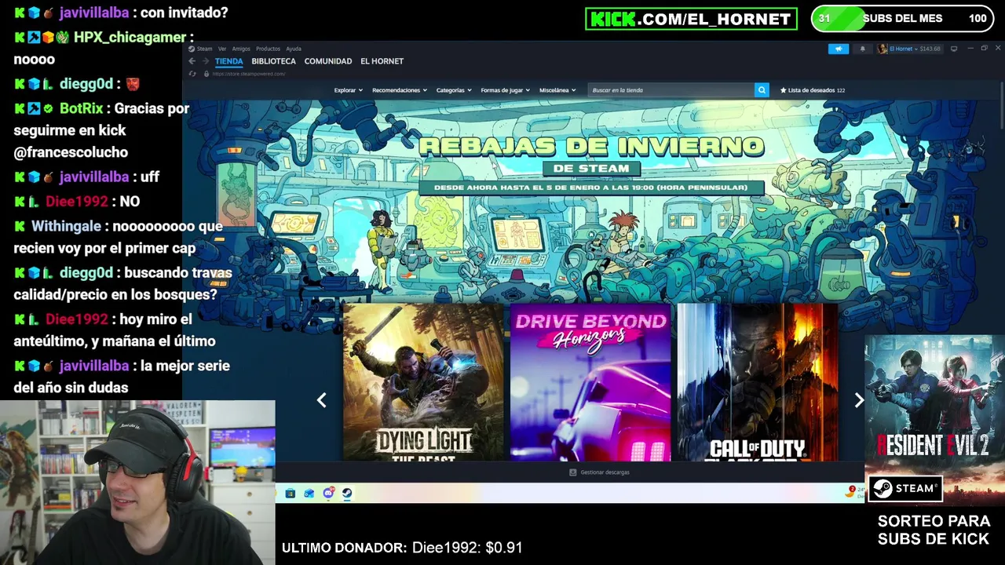Click the padlock icon beside the store URL
1005x565 pixels.
[206, 74]
